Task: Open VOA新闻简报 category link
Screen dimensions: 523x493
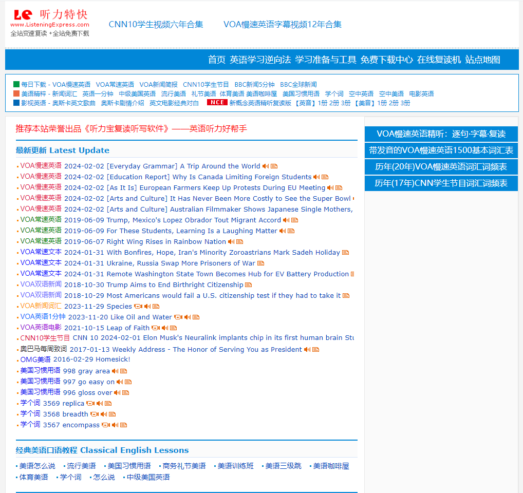Action: [x=158, y=85]
